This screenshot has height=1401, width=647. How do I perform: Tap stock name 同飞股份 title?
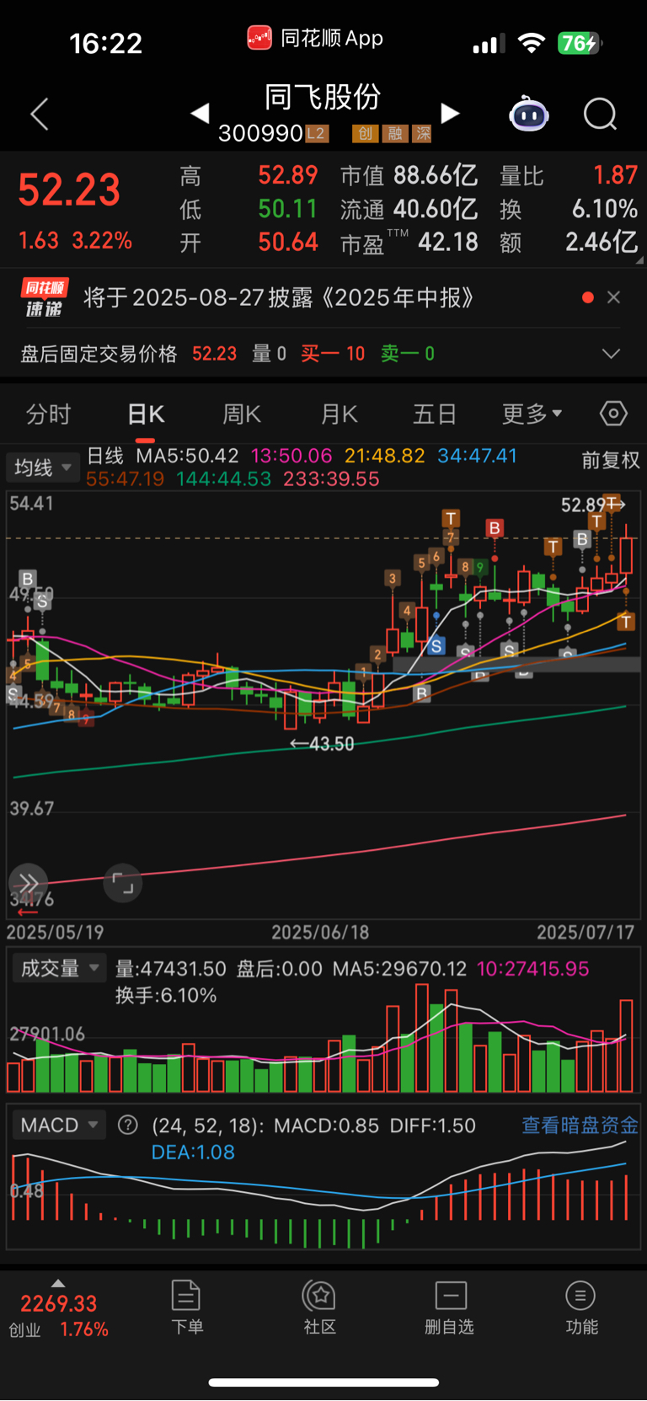[x=323, y=97]
